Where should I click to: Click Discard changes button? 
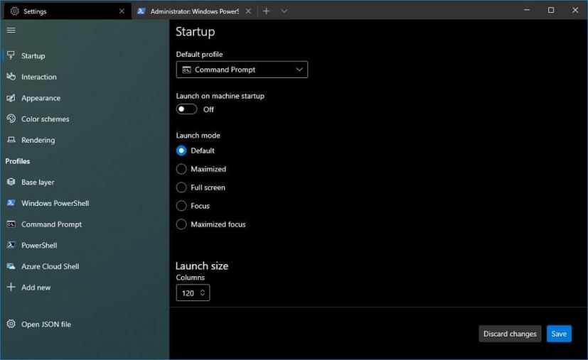tap(510, 334)
